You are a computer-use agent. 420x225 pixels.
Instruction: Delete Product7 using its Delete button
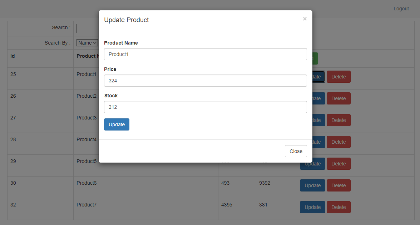pyautogui.click(x=338, y=207)
